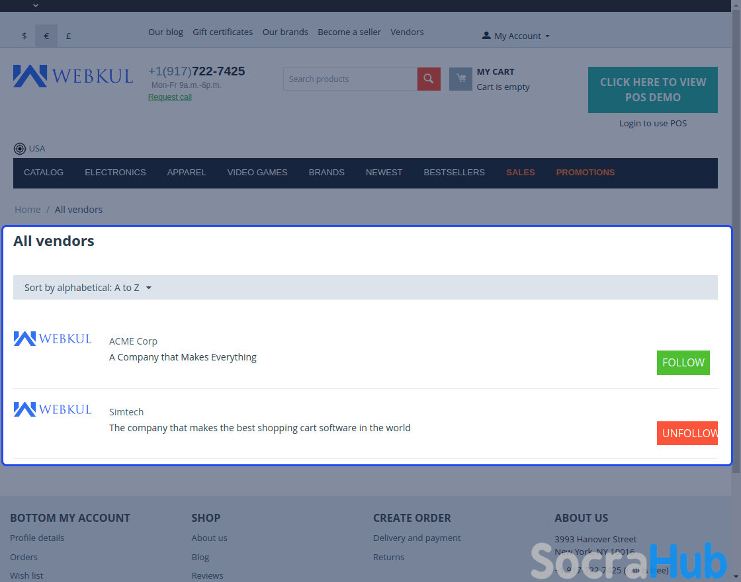This screenshot has width=741, height=582.
Task: Open ACME Corp vendor logo
Action: pyautogui.click(x=52, y=339)
